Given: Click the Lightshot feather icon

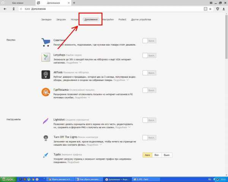Looking at the screenshot, I should point(46,121).
